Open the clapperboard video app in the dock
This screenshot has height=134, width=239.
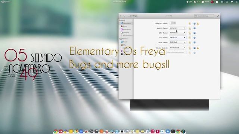[96, 131]
